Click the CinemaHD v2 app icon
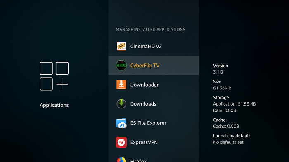Image resolution: width=289 pixels, height=162 pixels. (121, 46)
